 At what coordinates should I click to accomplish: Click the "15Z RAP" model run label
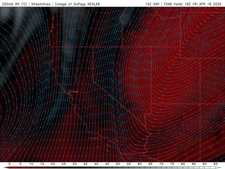tap(152, 4)
